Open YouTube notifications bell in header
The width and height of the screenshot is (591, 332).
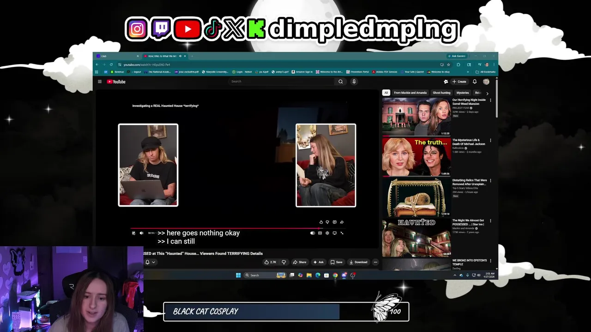(475, 82)
